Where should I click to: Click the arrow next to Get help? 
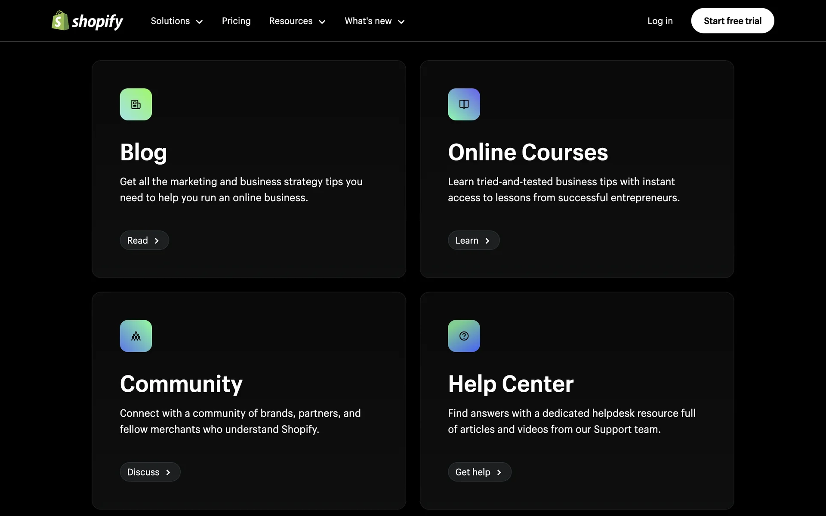499,472
